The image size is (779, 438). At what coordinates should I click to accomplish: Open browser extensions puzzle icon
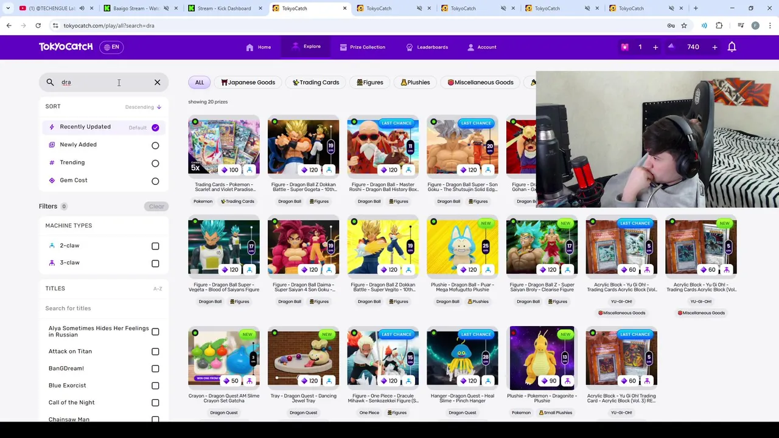click(x=719, y=26)
